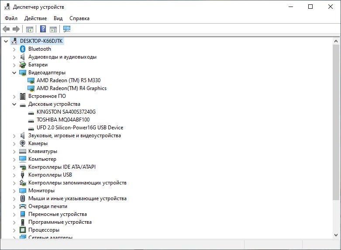Click the AMD Radeon R4 Graphics device icon
341x250 pixels.
coord(31,88)
